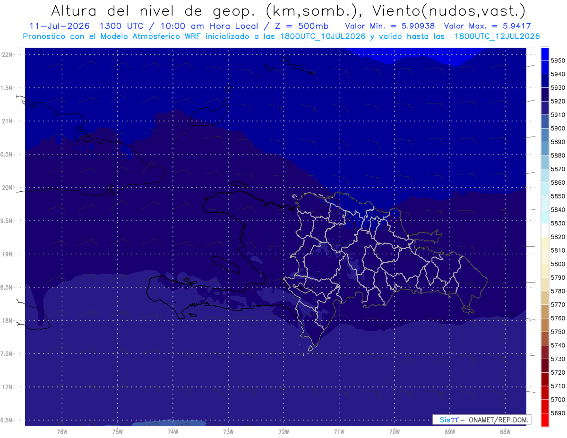This screenshot has width=567, height=438.
Task: Click the legend swatch between 5740 and 5750
Action: pos(545,338)
